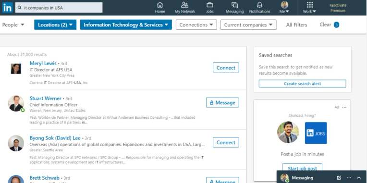Expand the Messaging panel chevron
Viewport: 367px width, 183px height.
[x=359, y=178]
